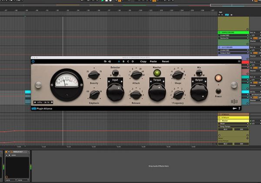Open plugin help question mark

point(239,109)
